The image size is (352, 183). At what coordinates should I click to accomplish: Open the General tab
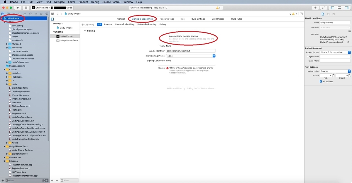point(121,19)
